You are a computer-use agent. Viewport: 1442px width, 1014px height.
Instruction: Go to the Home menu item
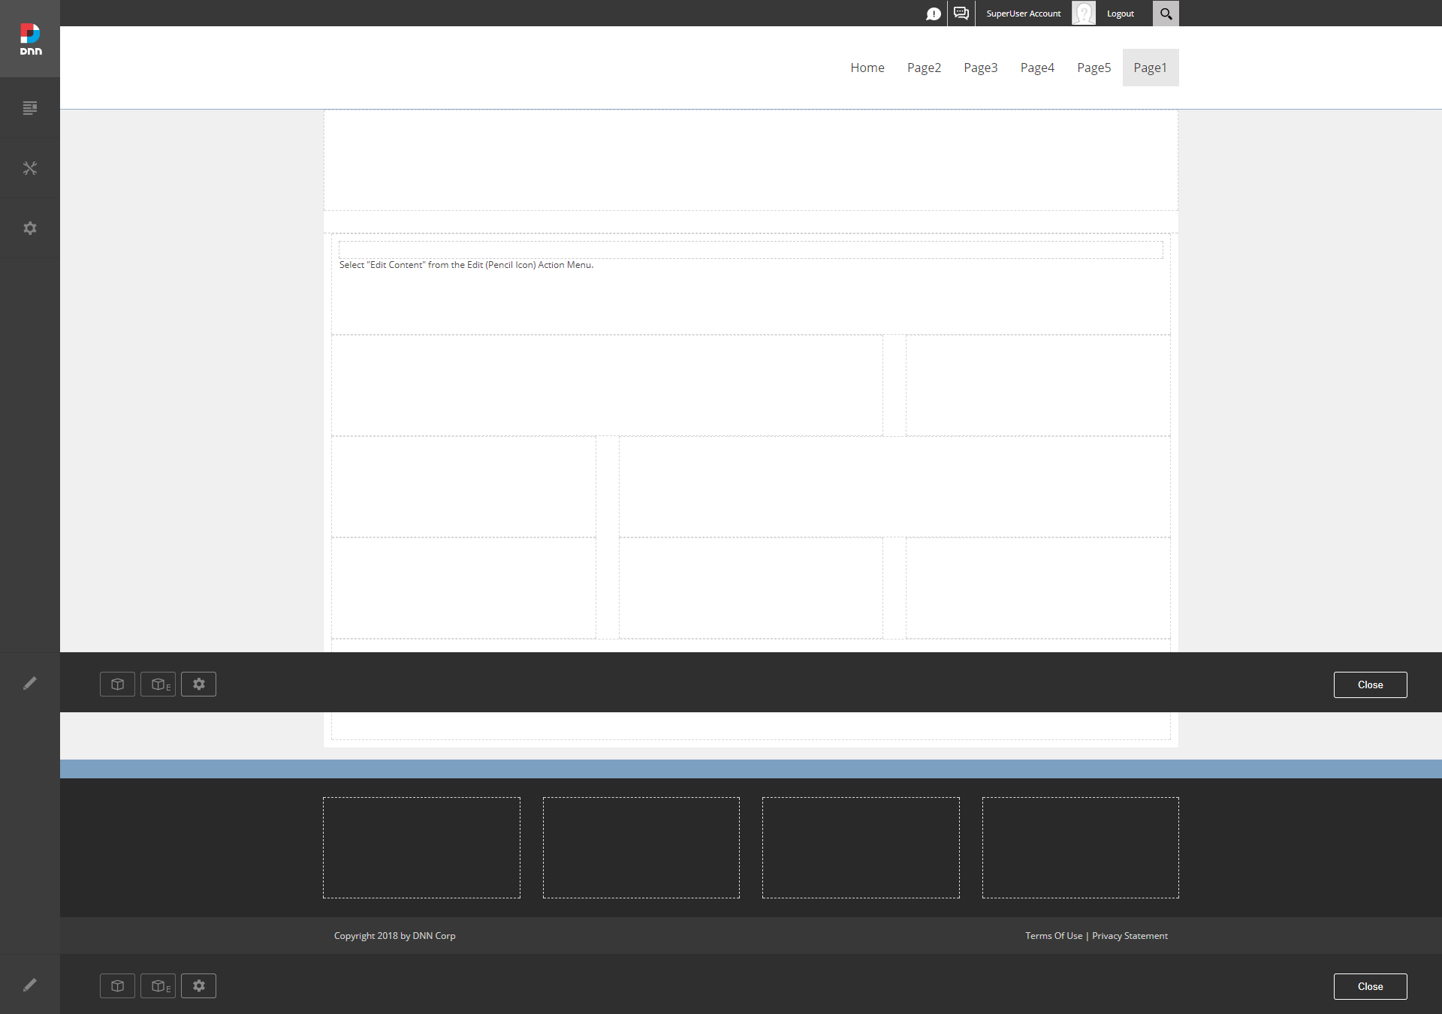(x=867, y=68)
